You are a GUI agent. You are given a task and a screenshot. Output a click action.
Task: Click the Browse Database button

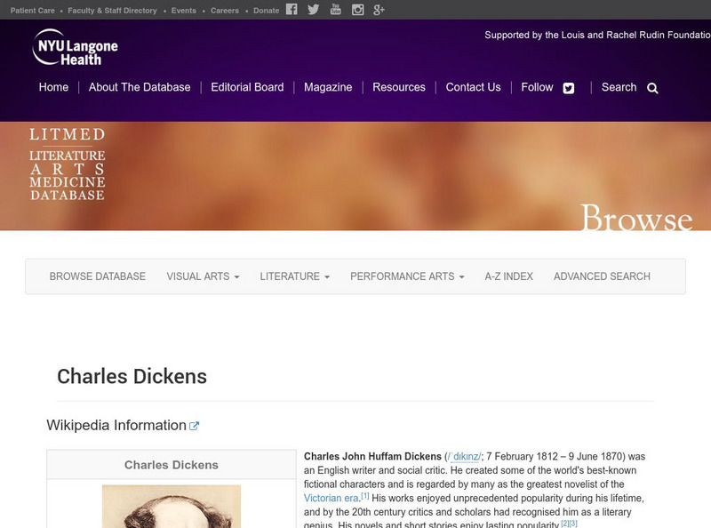click(97, 276)
